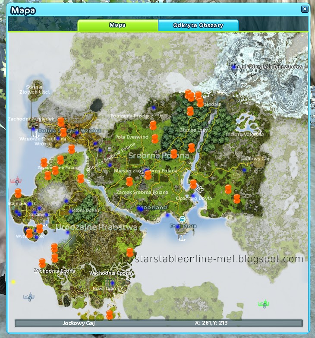The width and height of the screenshot is (315, 338).
Task: Click the red ship question-mark icon
Action: coord(16,180)
